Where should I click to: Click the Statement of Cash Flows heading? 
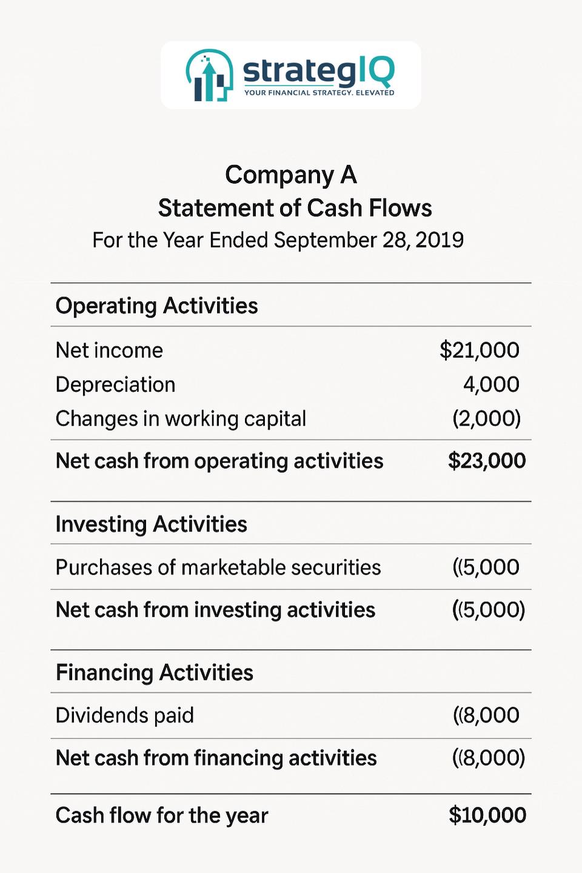[295, 208]
